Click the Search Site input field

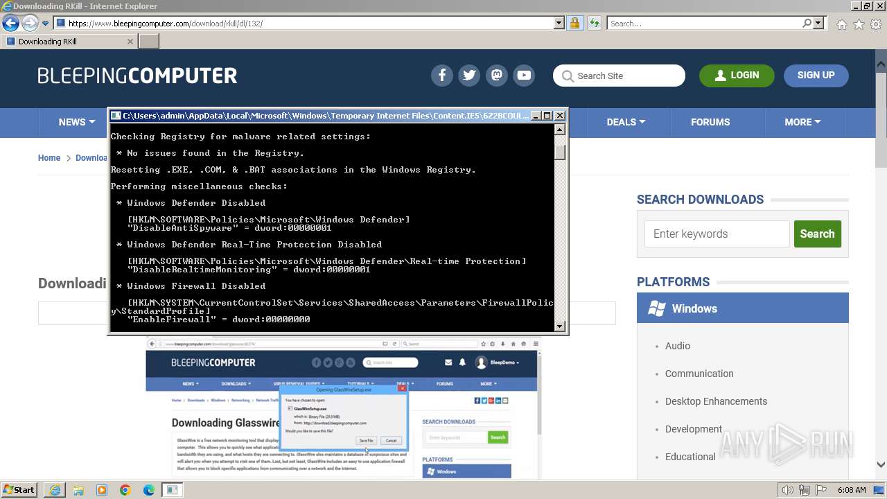pos(619,76)
